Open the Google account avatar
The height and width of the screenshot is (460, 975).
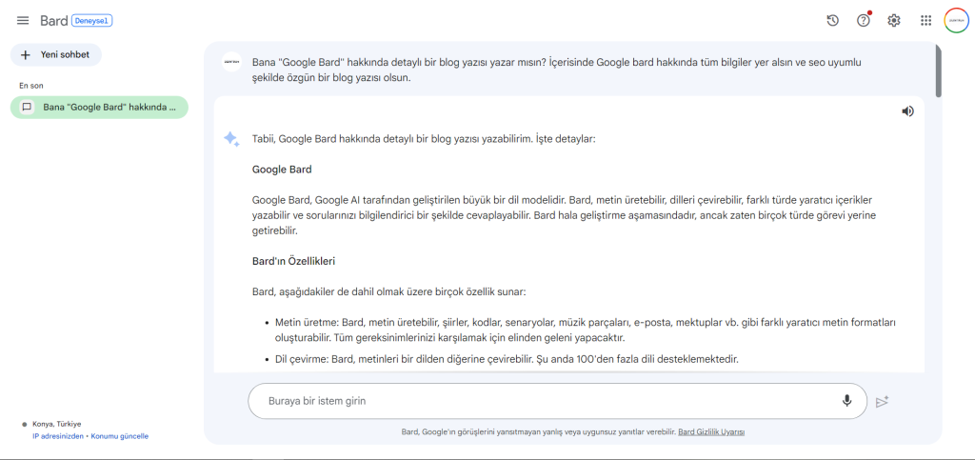click(956, 21)
